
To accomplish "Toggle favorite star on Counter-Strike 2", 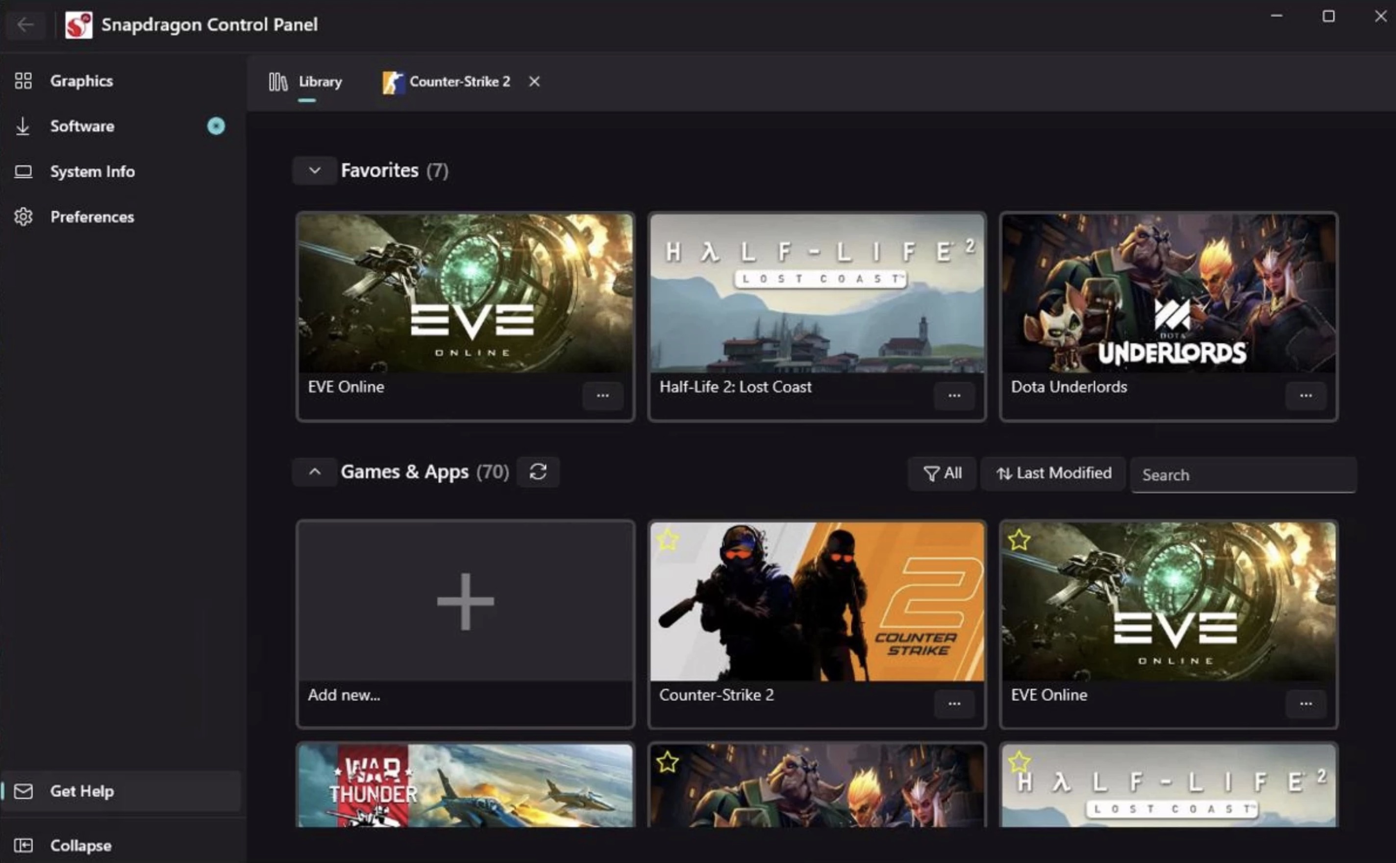I will click(668, 539).
